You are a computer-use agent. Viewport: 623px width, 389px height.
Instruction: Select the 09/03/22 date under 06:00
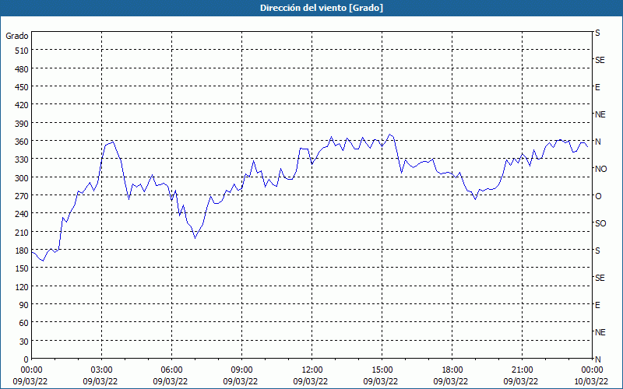(x=171, y=381)
